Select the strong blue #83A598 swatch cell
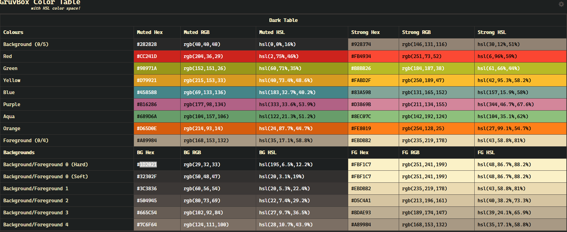 coord(373,92)
